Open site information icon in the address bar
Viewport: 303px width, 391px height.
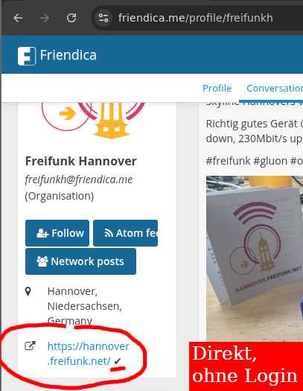click(x=103, y=18)
